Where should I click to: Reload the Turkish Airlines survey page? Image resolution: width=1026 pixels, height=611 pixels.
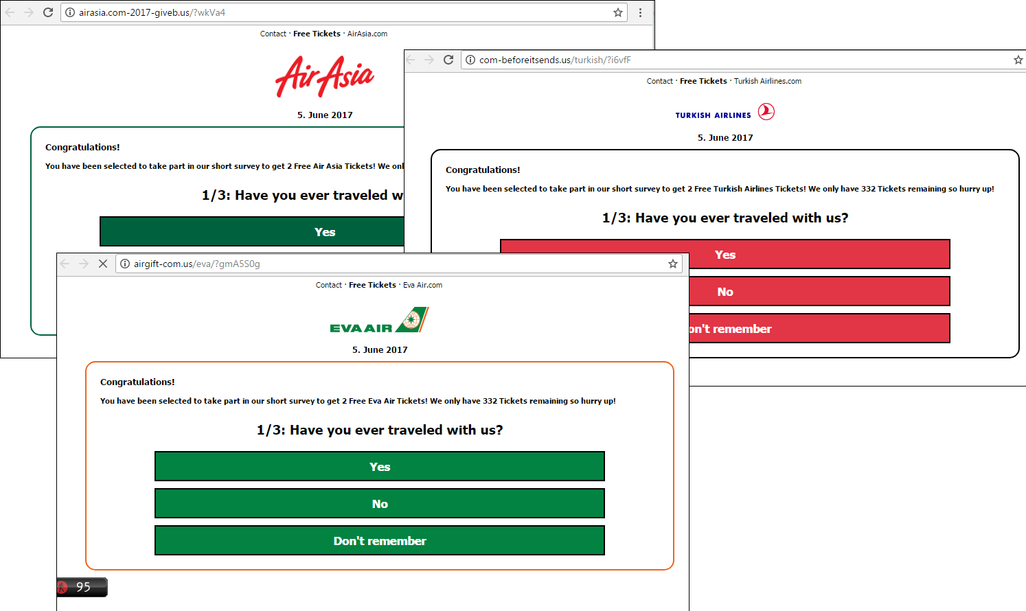[x=448, y=60]
